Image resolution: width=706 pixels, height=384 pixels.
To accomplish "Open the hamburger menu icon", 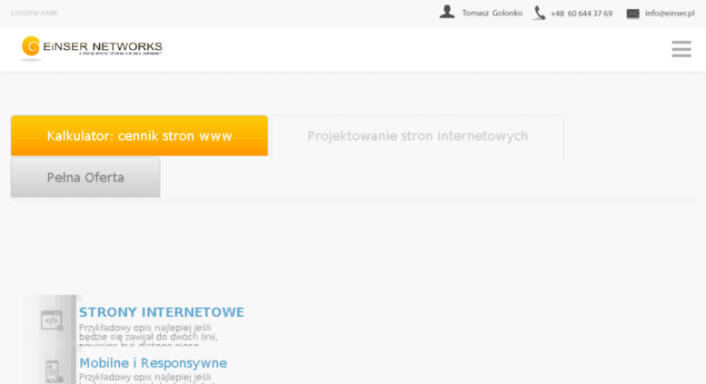I will (681, 49).
